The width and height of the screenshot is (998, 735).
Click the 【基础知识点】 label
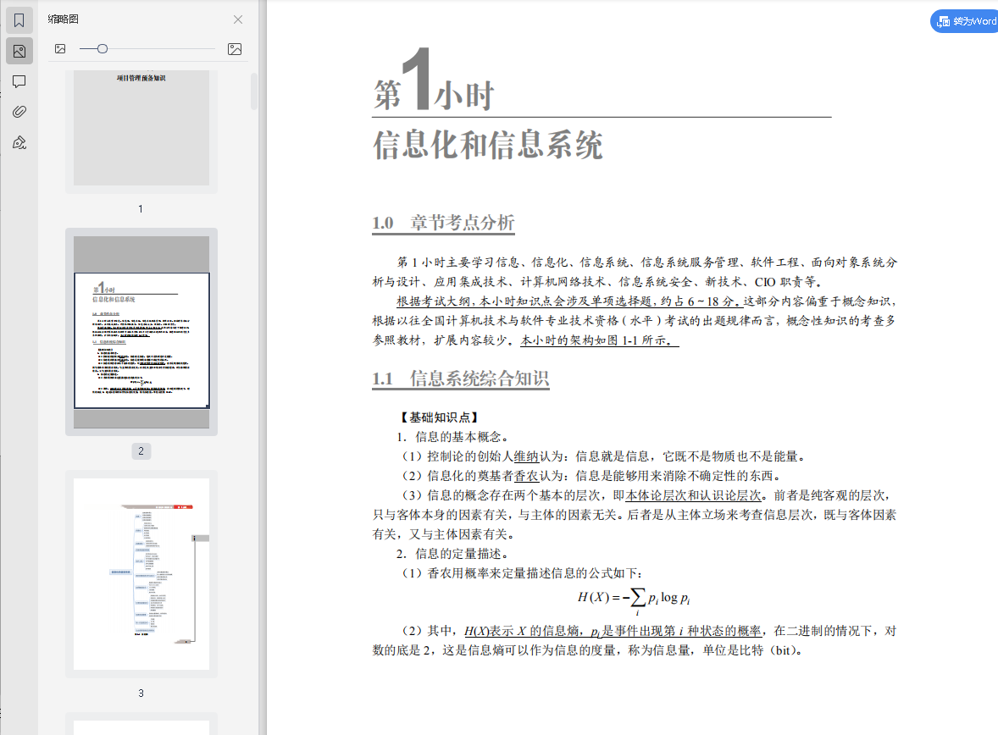point(438,417)
